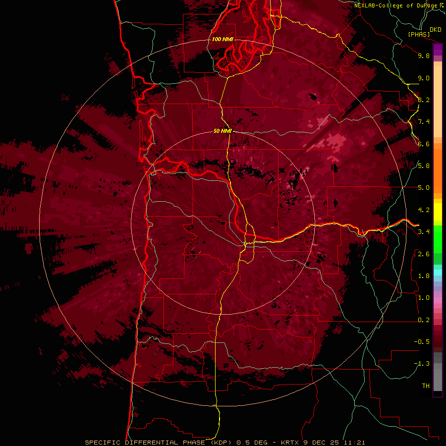Click the -1.3 legend value
Screen dimensions: 446x446
[422, 364]
